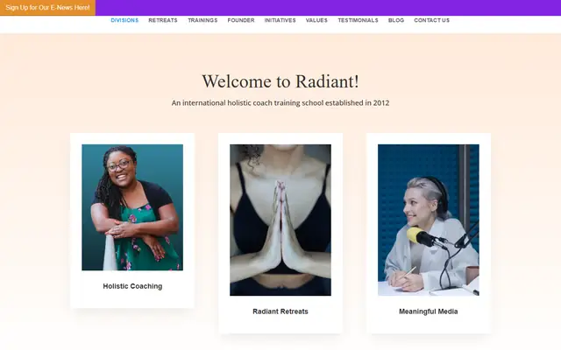
Task: Click the international holistic coach training school subtitle
Action: [x=280, y=103]
